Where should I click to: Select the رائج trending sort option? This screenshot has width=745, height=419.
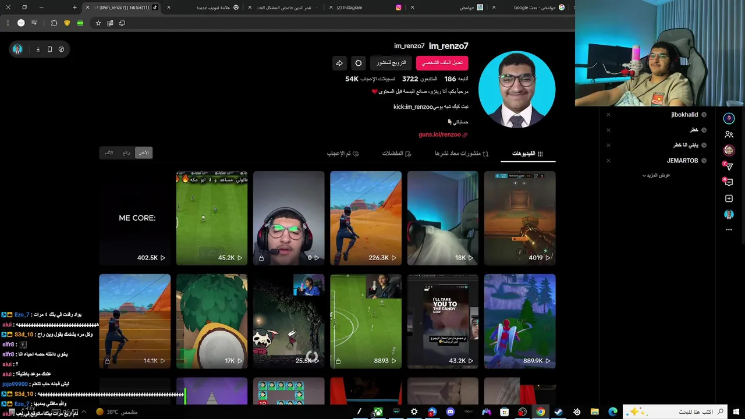point(126,152)
